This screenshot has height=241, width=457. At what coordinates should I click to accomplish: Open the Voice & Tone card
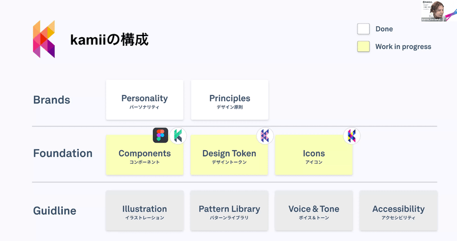[314, 211]
